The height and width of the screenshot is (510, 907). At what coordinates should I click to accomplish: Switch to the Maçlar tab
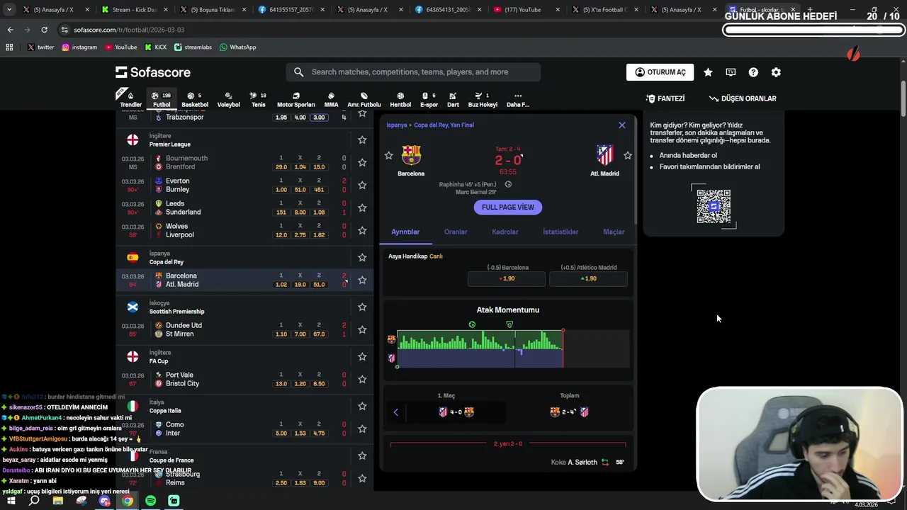614,232
